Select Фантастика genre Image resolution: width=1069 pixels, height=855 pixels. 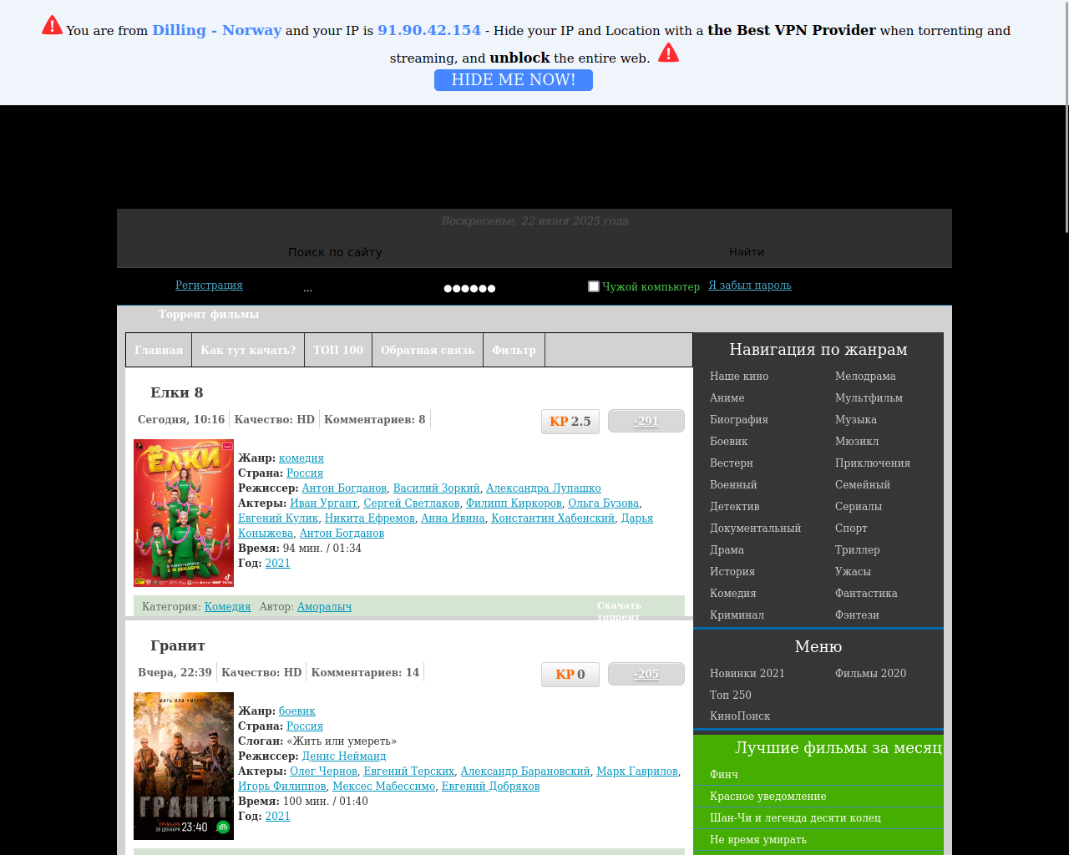tap(866, 593)
